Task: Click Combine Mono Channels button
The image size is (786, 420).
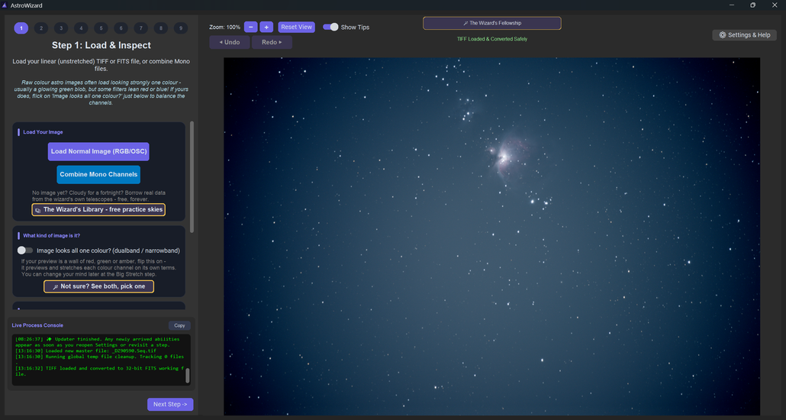Action: tap(98, 175)
